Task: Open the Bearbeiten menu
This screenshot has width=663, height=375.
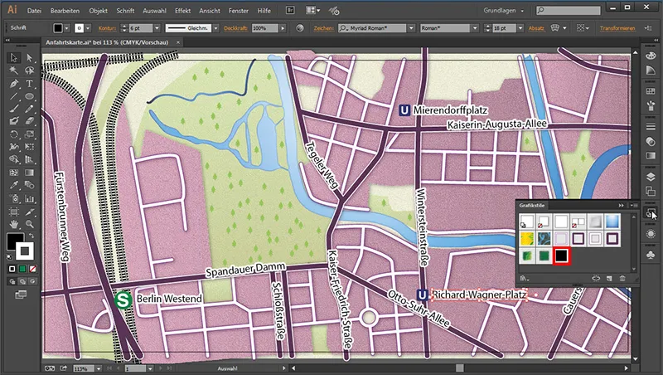Action: 65,11
